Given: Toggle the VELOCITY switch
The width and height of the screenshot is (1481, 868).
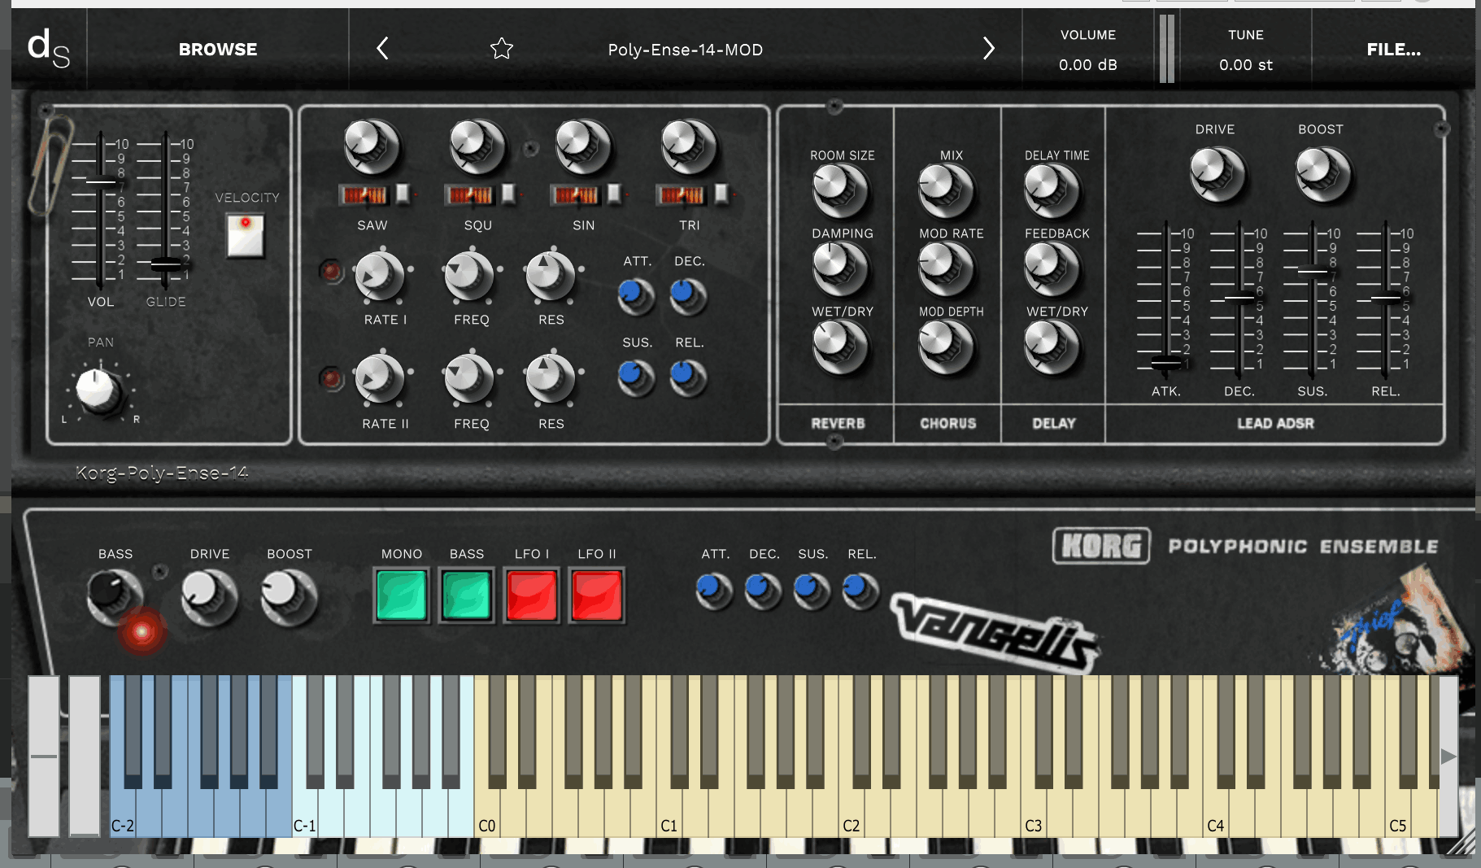Looking at the screenshot, I should 245,236.
